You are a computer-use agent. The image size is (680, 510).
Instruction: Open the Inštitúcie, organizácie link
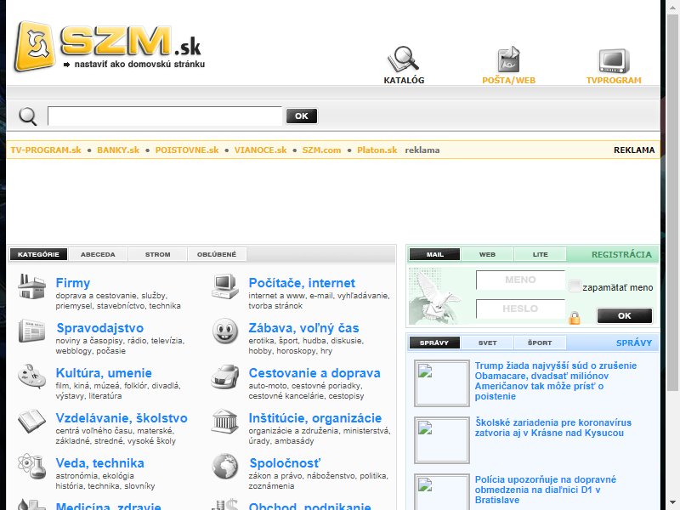coord(314,418)
